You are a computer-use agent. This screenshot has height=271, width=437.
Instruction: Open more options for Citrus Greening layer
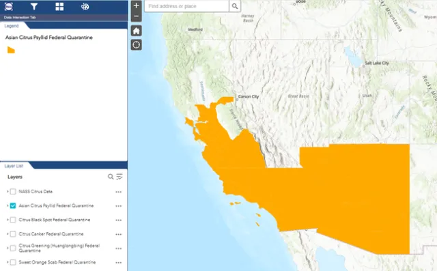click(118, 248)
